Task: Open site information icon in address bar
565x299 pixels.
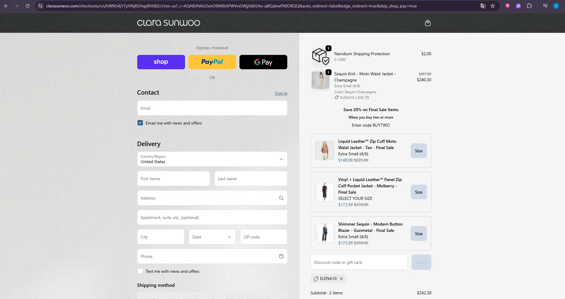Action: click(x=41, y=6)
